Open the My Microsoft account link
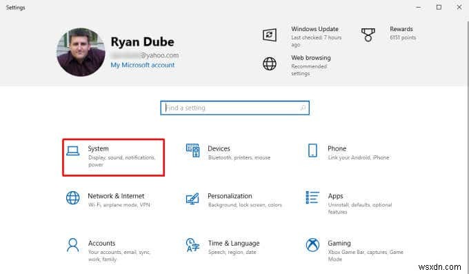 142,65
